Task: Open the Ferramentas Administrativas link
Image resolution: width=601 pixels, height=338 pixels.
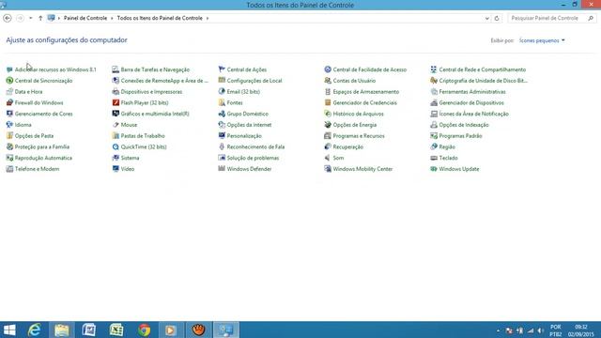Action: [472, 92]
